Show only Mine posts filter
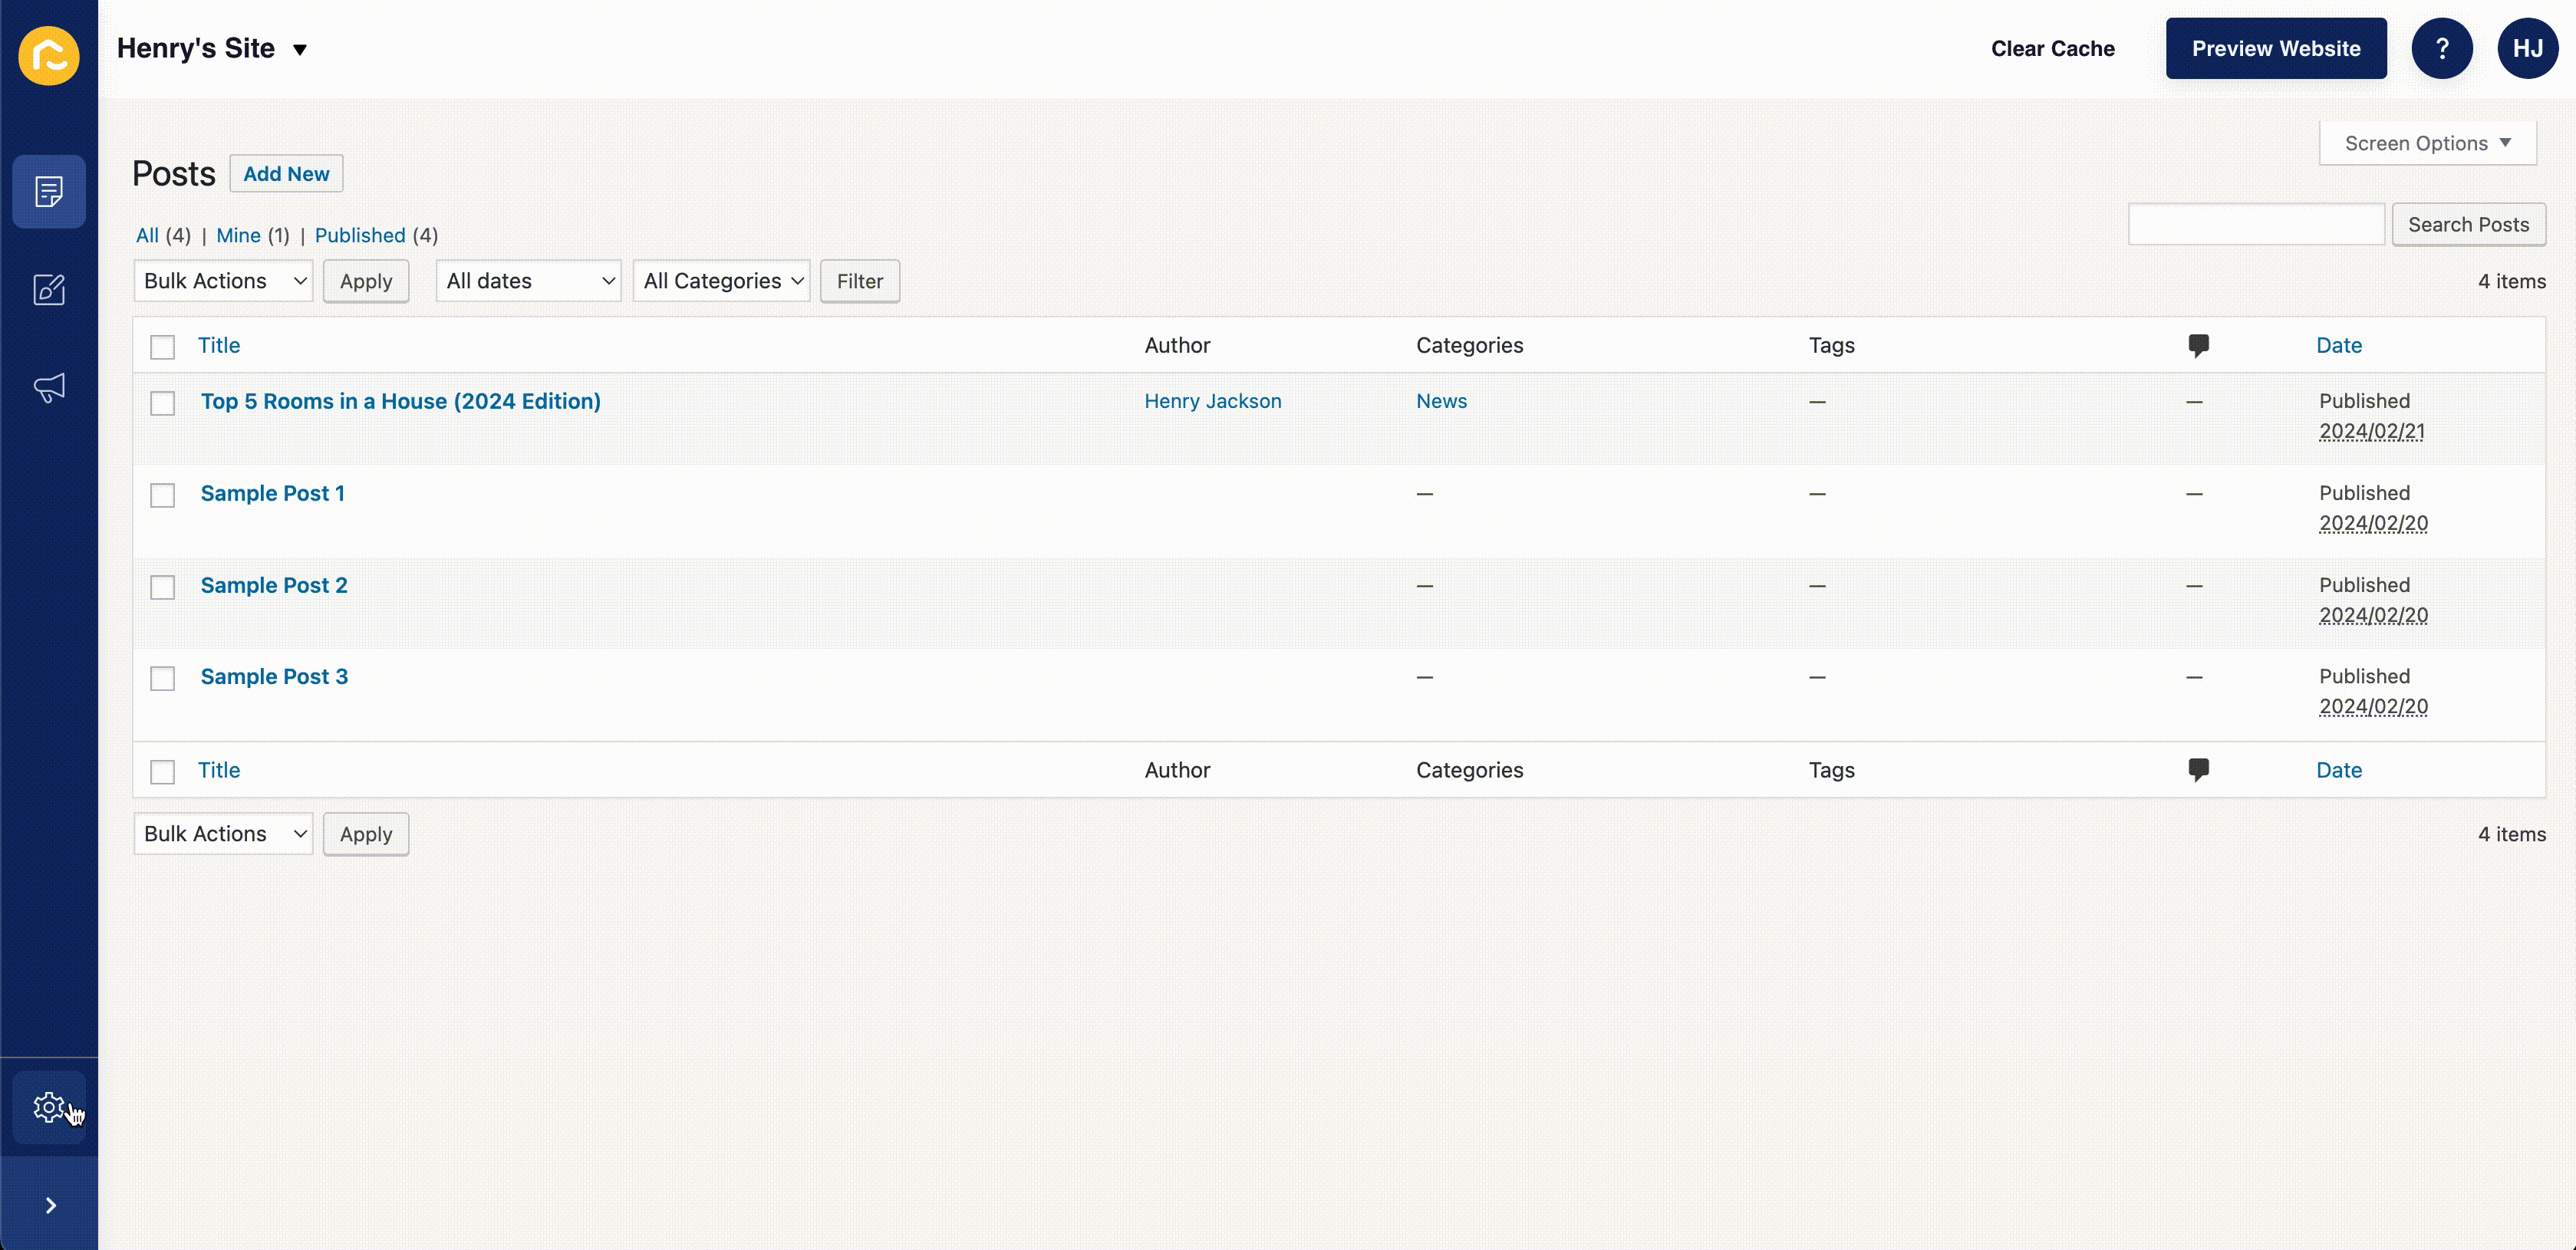The image size is (2576, 1250). coord(238,235)
